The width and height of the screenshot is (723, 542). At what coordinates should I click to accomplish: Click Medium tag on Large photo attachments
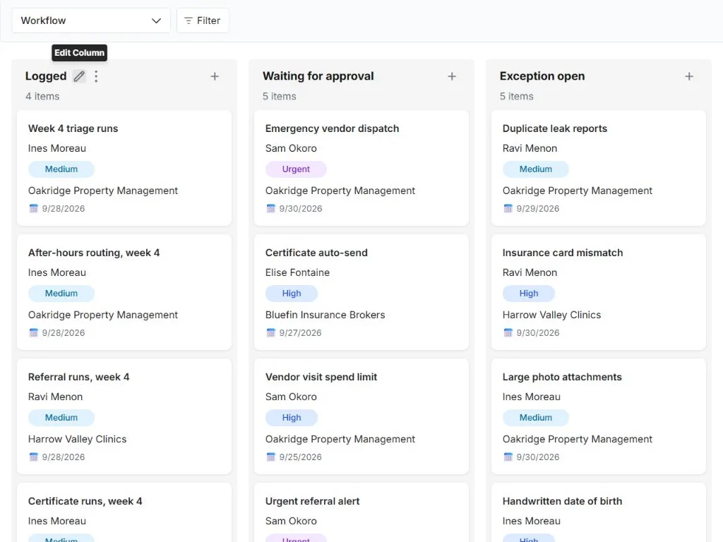point(536,418)
